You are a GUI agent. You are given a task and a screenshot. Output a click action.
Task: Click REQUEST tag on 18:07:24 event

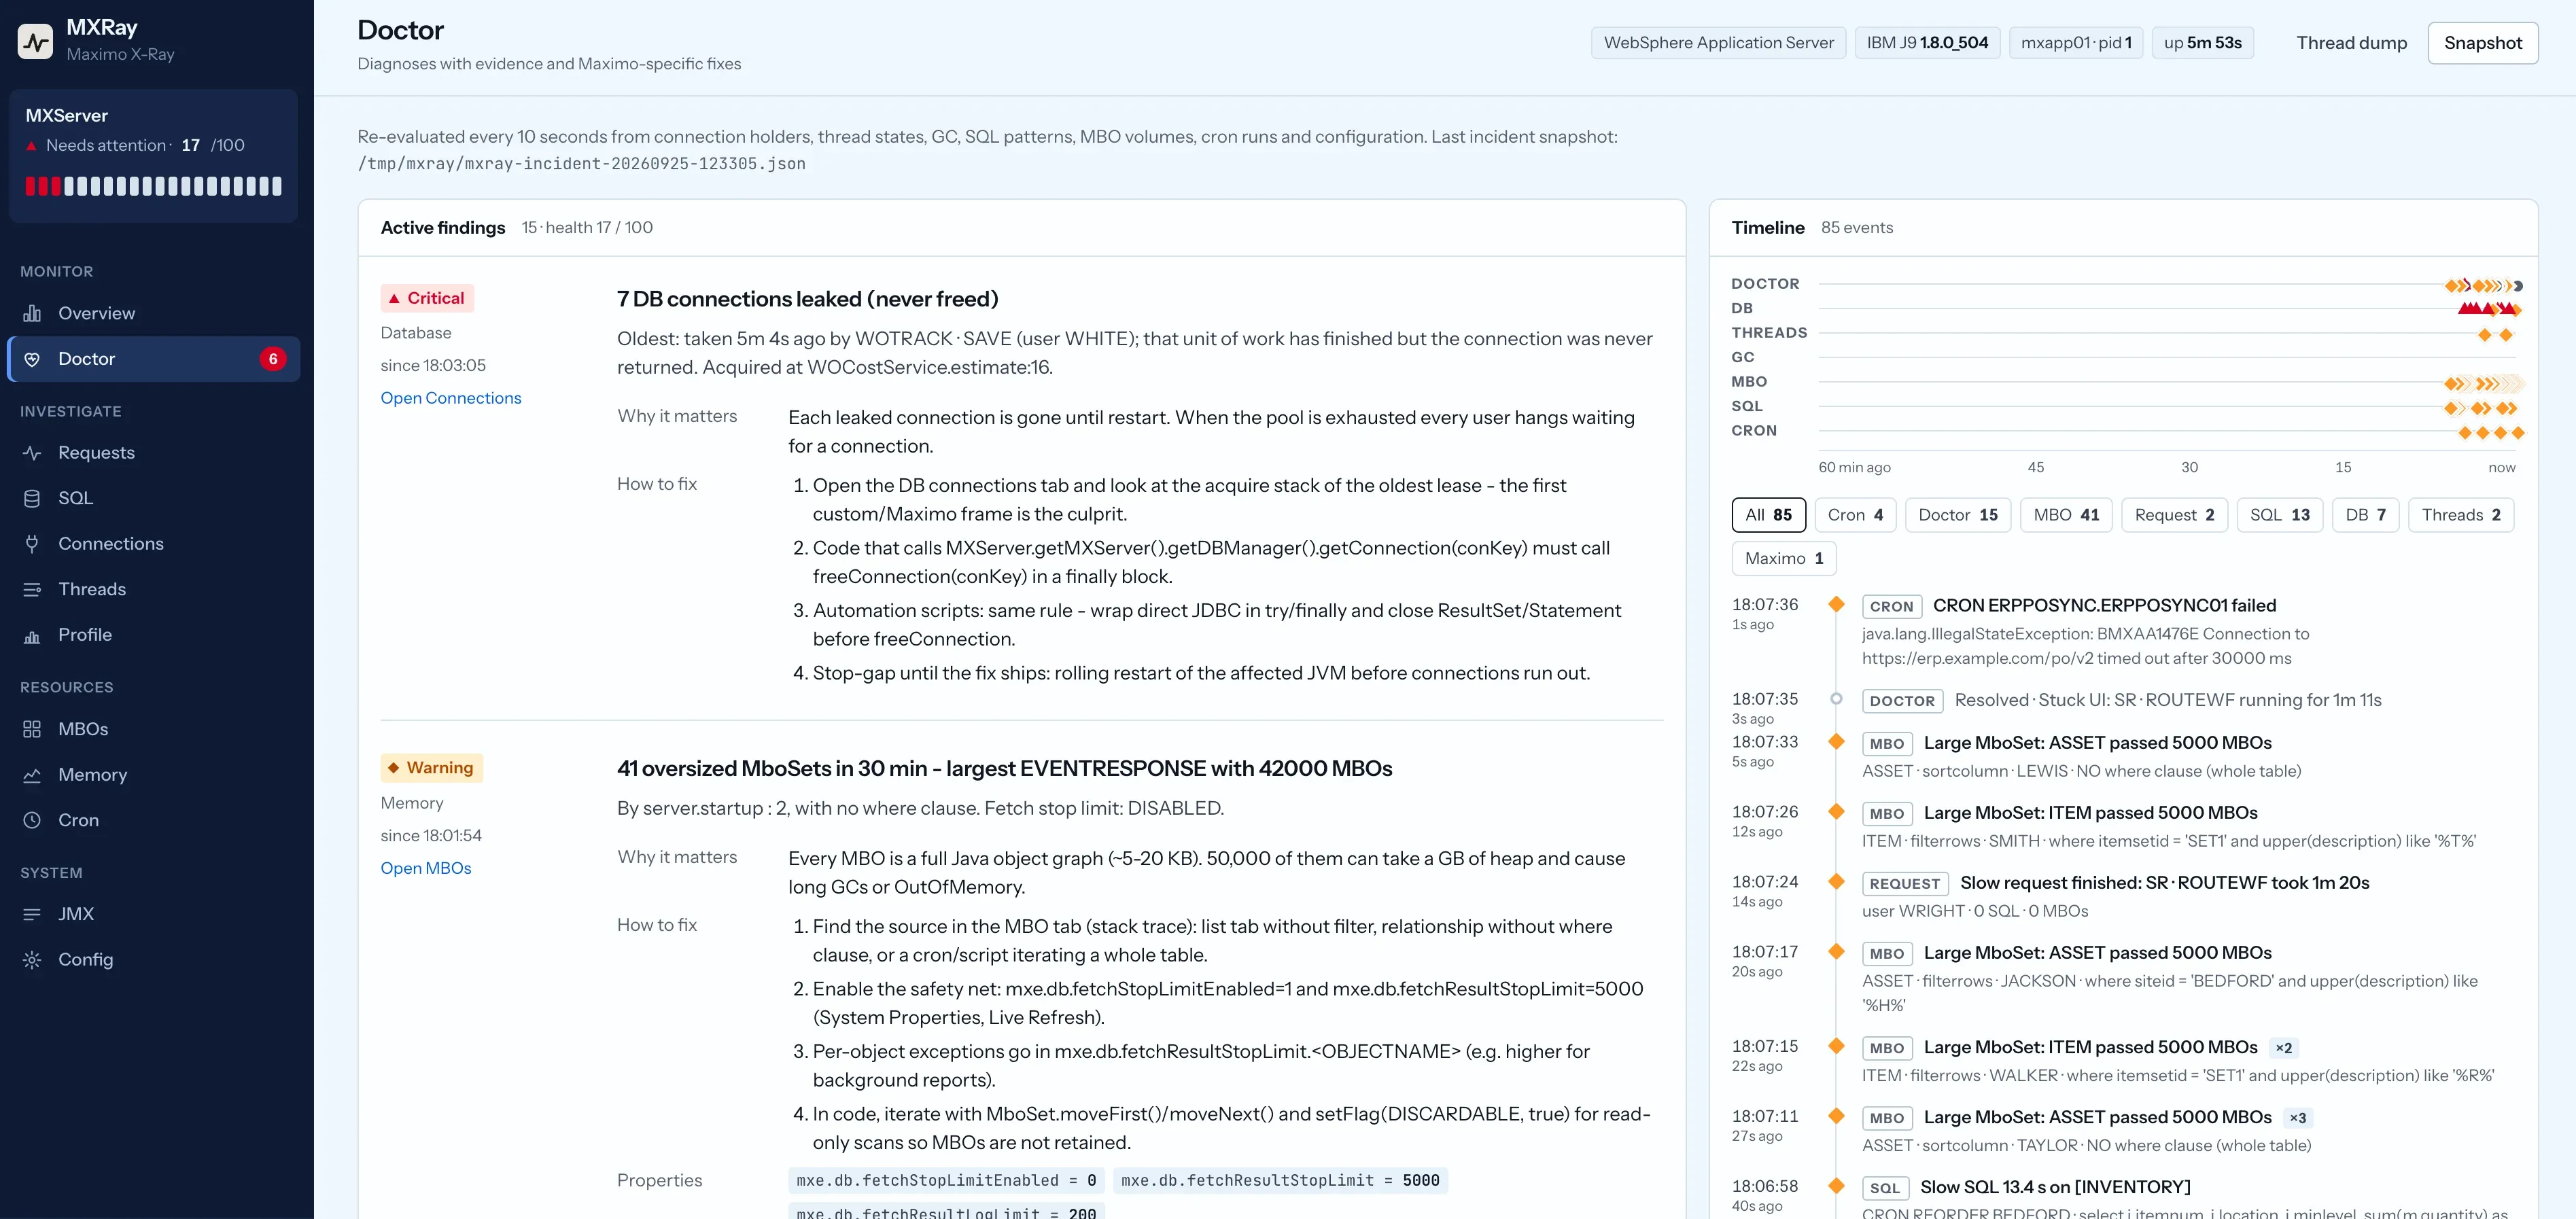(x=1904, y=884)
